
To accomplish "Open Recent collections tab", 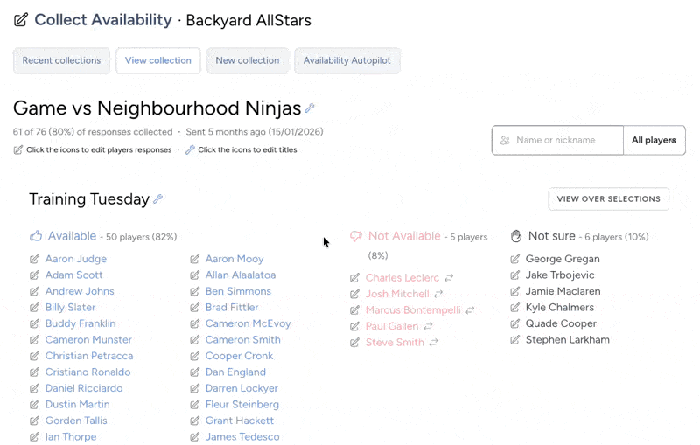I will [61, 60].
